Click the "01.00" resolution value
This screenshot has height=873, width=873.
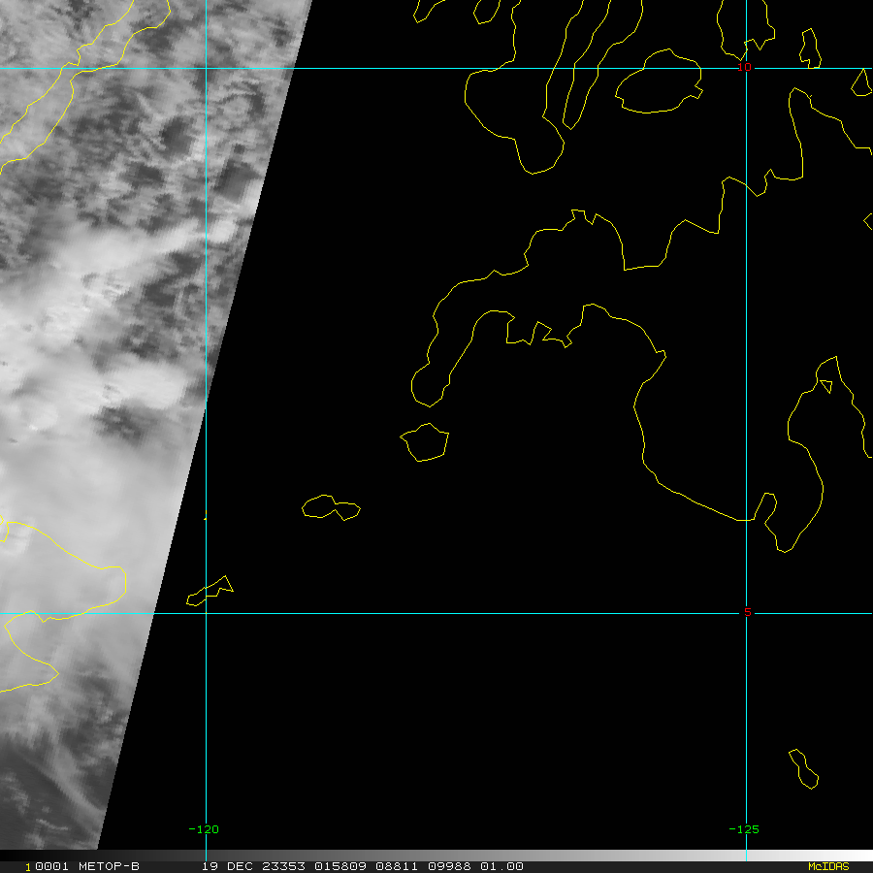click(x=501, y=866)
